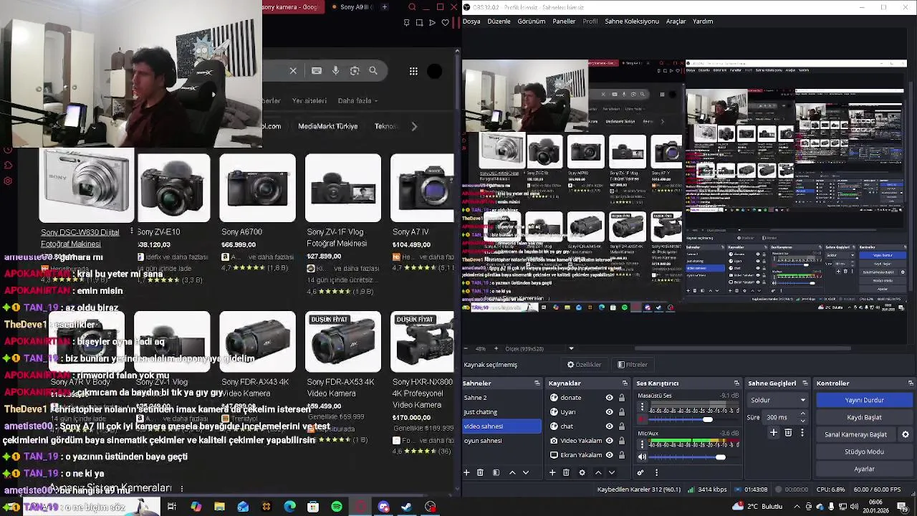The height and width of the screenshot is (516, 917).
Task: Open the on-screen keyboard icon in search box
Action: pyautogui.click(x=317, y=71)
